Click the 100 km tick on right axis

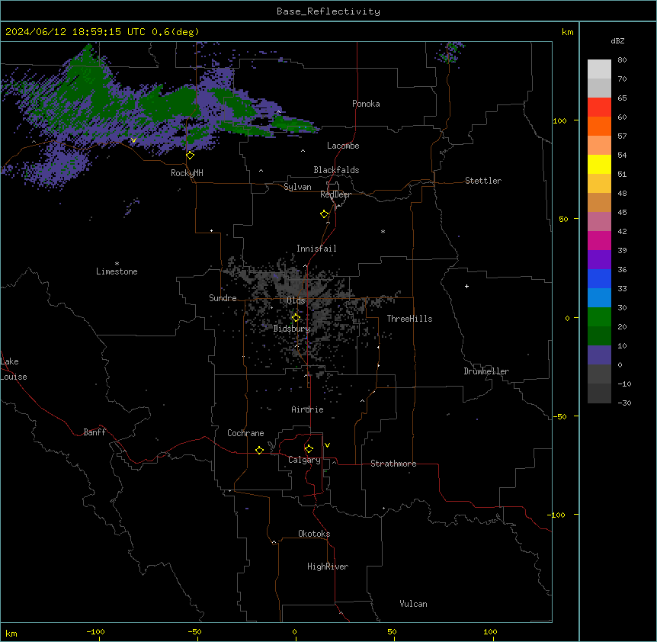(x=559, y=120)
